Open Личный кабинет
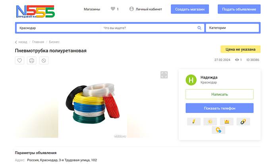Image resolution: width=278 pixels, height=164 pixels. point(146,9)
